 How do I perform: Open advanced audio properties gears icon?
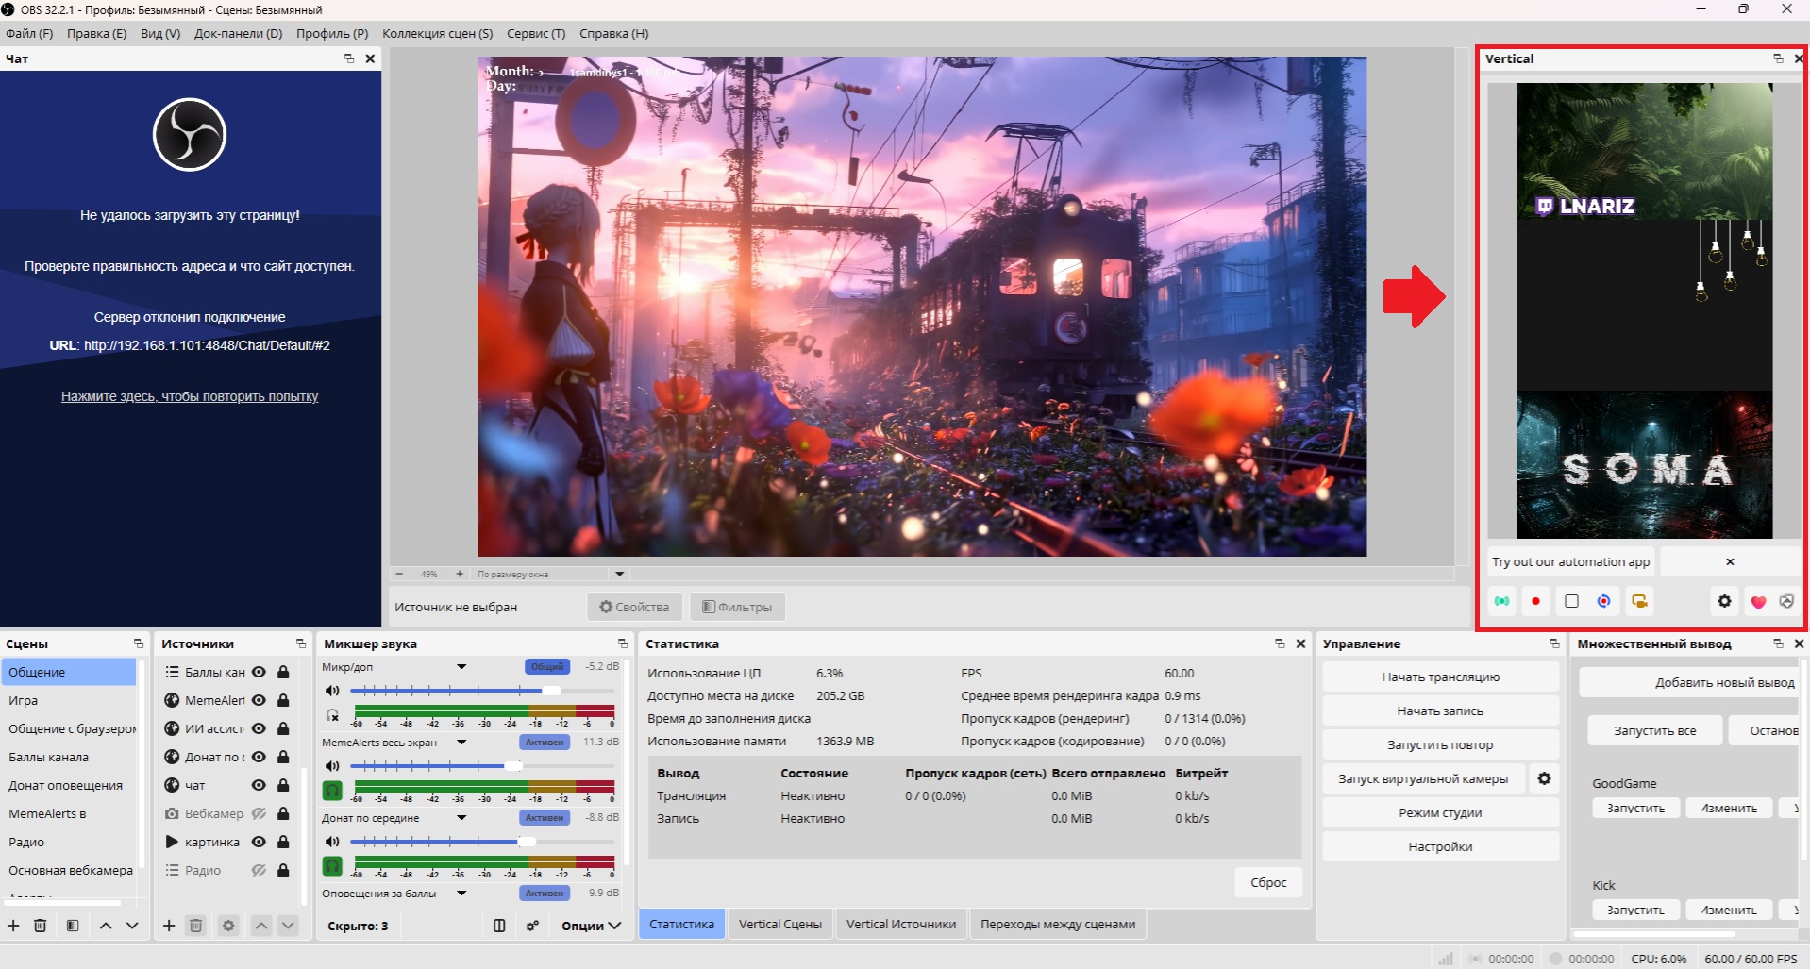click(x=532, y=926)
